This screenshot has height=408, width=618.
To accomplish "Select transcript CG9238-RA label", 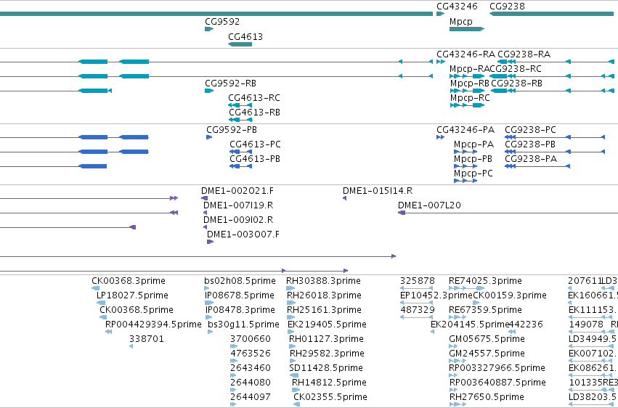I will point(524,54).
